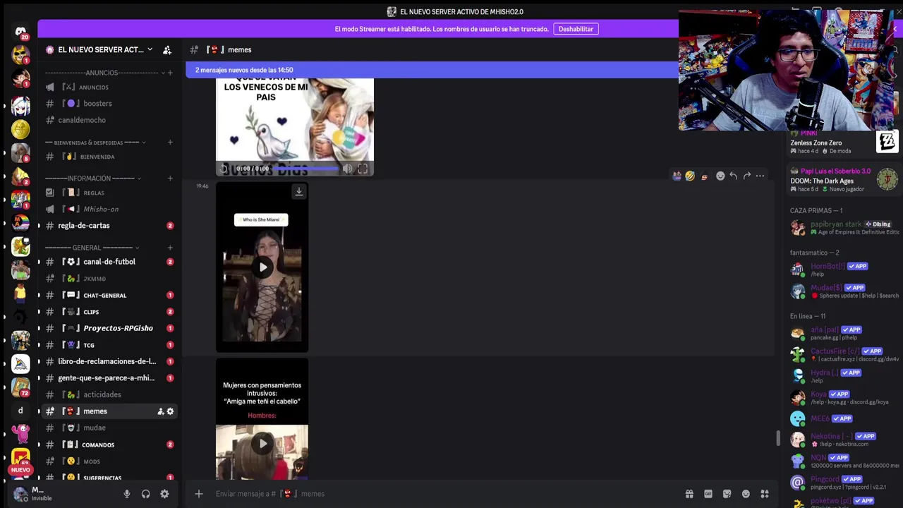
Task: Open emoji picker in message bar
Action: click(x=746, y=494)
